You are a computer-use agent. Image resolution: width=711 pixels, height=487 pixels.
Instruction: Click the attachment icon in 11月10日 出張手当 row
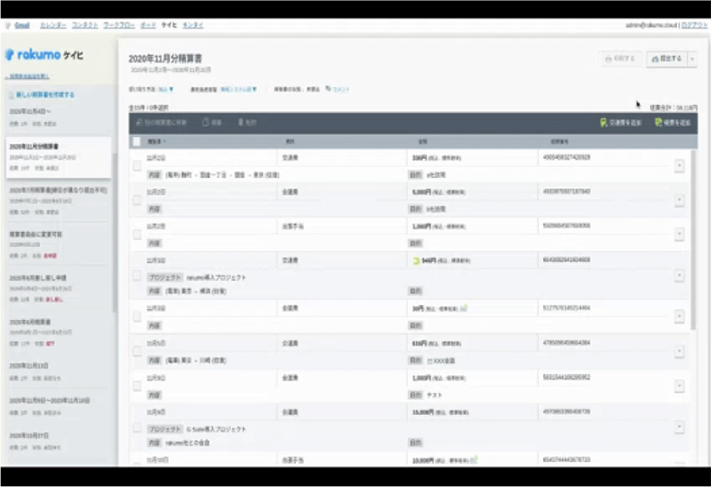pyautogui.click(x=474, y=460)
